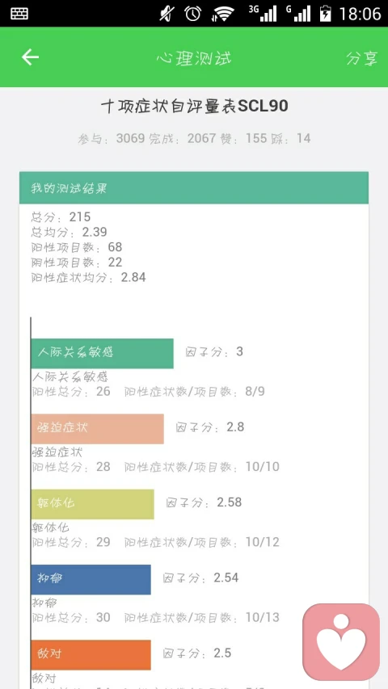388x689 pixels.
Task: Tap the battery charging icon
Action: (x=325, y=13)
